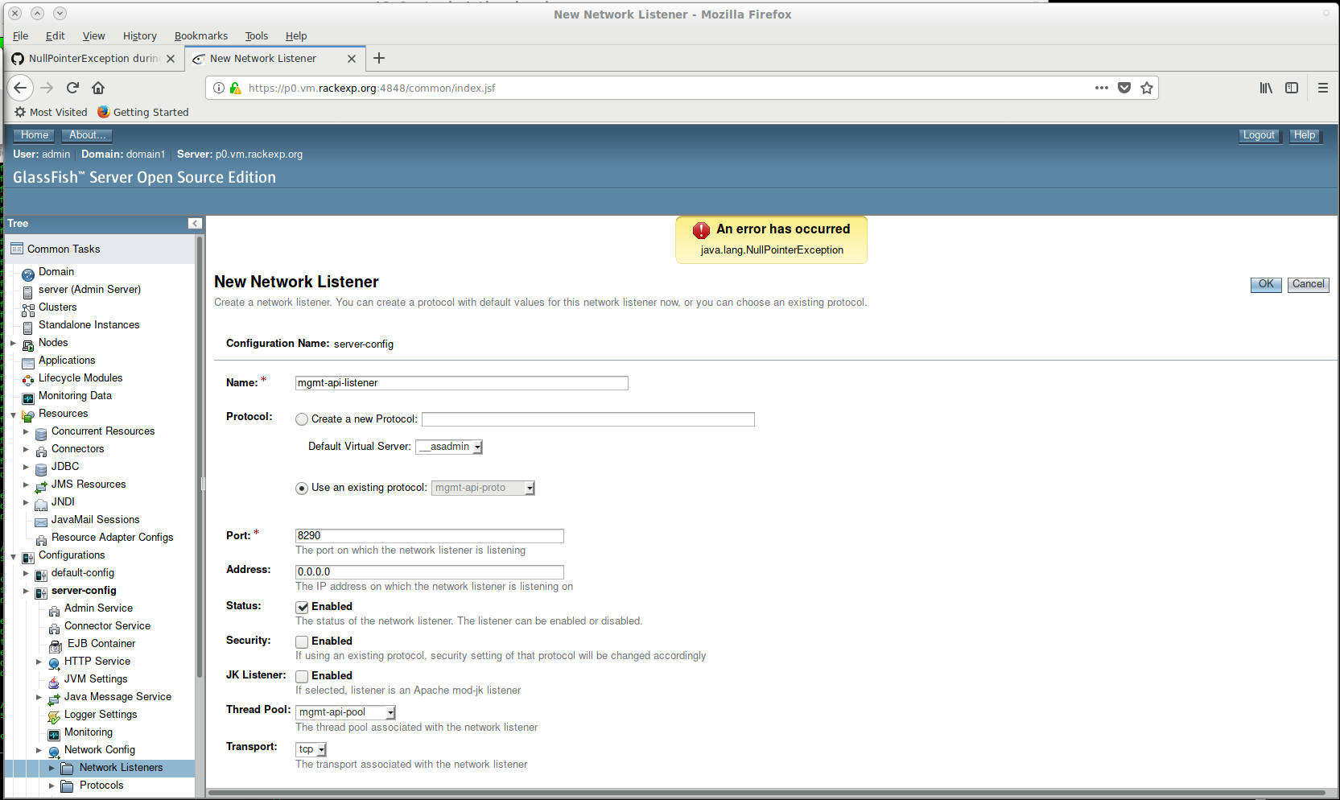This screenshot has width=1340, height=800.
Task: Open Transport tcp dropdown
Action: [311, 749]
